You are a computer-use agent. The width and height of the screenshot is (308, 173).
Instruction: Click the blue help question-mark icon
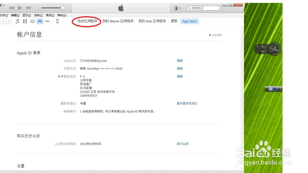pos(276,89)
